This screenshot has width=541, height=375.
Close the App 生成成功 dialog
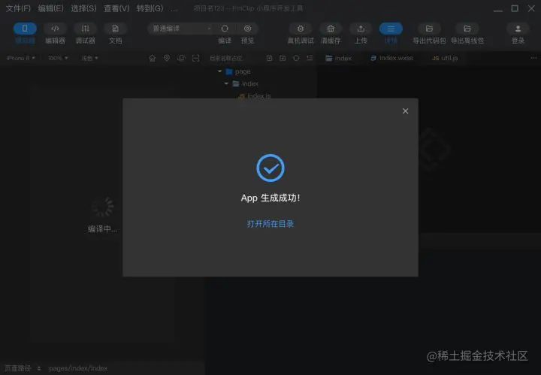tap(405, 111)
